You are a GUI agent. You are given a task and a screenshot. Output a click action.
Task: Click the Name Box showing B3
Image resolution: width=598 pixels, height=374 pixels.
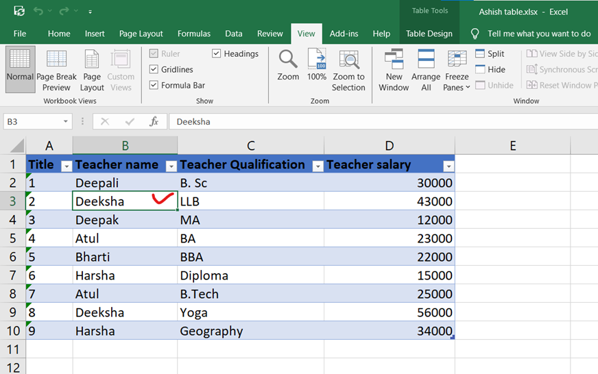tap(32, 121)
